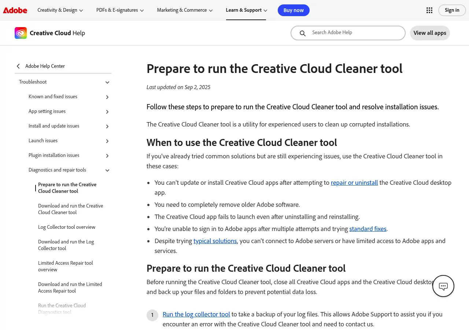469x330 pixels.
Task: Open Run the Creative Cloud Diagnostics tool
Action: 62,309
